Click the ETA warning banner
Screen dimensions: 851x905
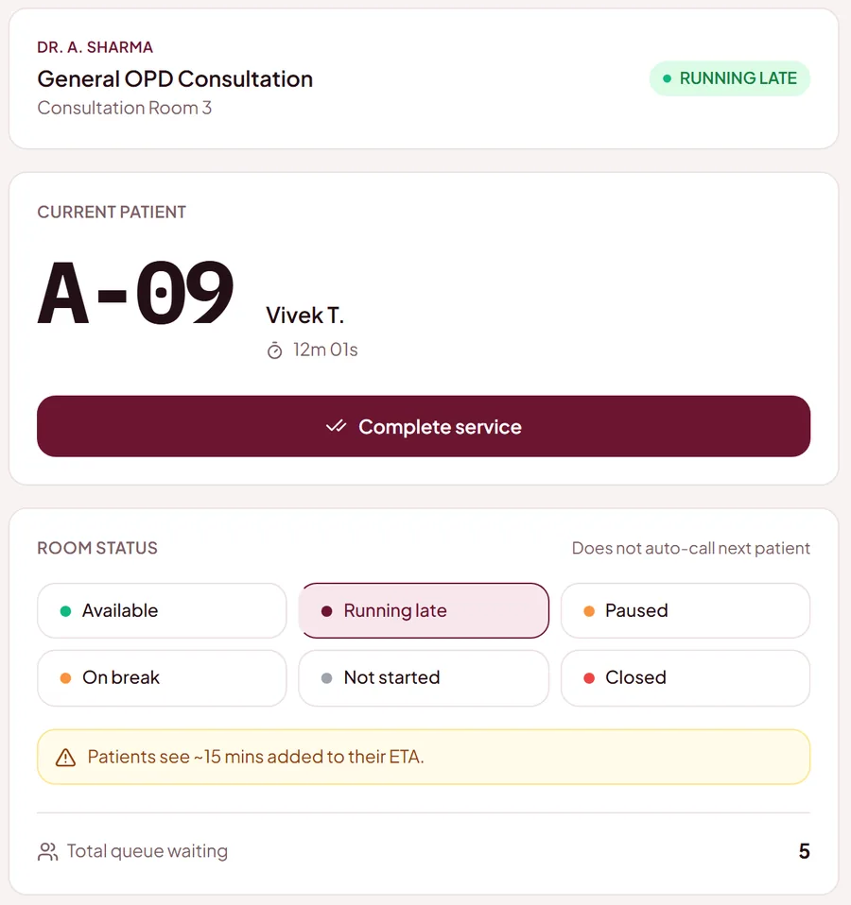click(424, 757)
